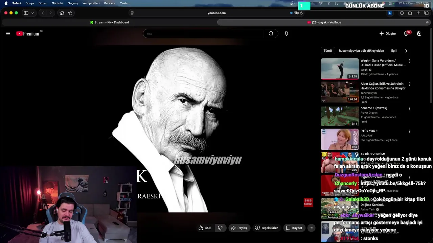Image resolution: width=433 pixels, height=243 pixels.
Task: Select the İlgili filter chip
Action: click(394, 51)
